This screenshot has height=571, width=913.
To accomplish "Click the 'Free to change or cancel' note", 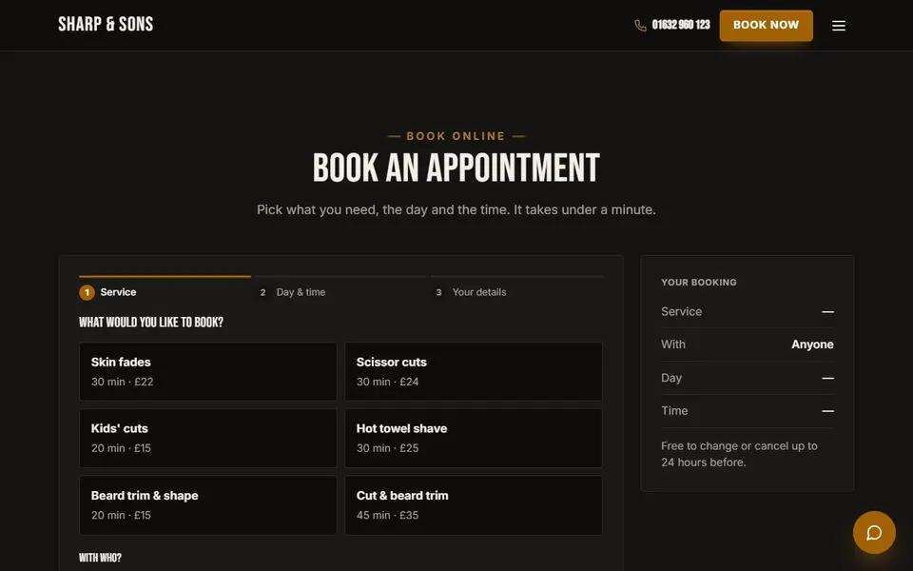I will 740,454.
